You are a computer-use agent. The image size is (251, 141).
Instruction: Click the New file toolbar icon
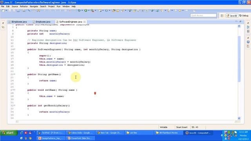click(x=3, y=11)
